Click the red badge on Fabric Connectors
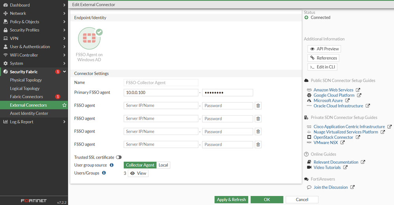The width and height of the screenshot is (394, 205). [x=58, y=97]
